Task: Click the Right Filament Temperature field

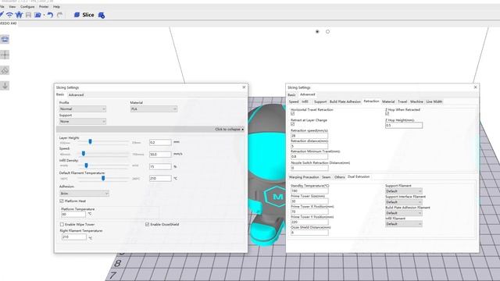Action: click(74, 237)
